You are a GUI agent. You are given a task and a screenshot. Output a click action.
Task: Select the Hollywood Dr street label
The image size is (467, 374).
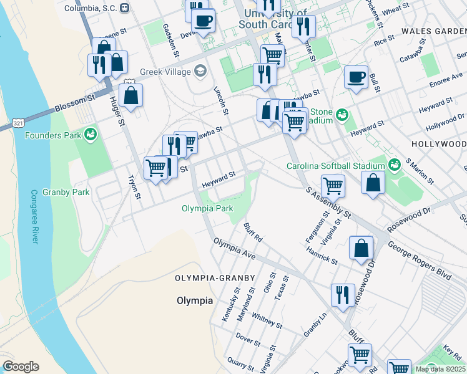tap(445, 122)
